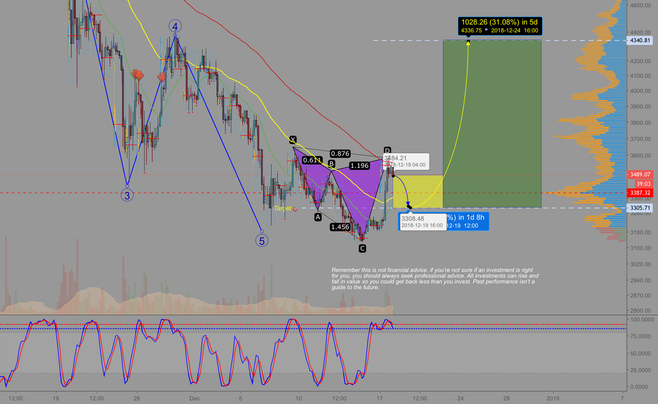Click the second red down-arrow sell marker
The width and height of the screenshot is (658, 404).
(x=162, y=77)
